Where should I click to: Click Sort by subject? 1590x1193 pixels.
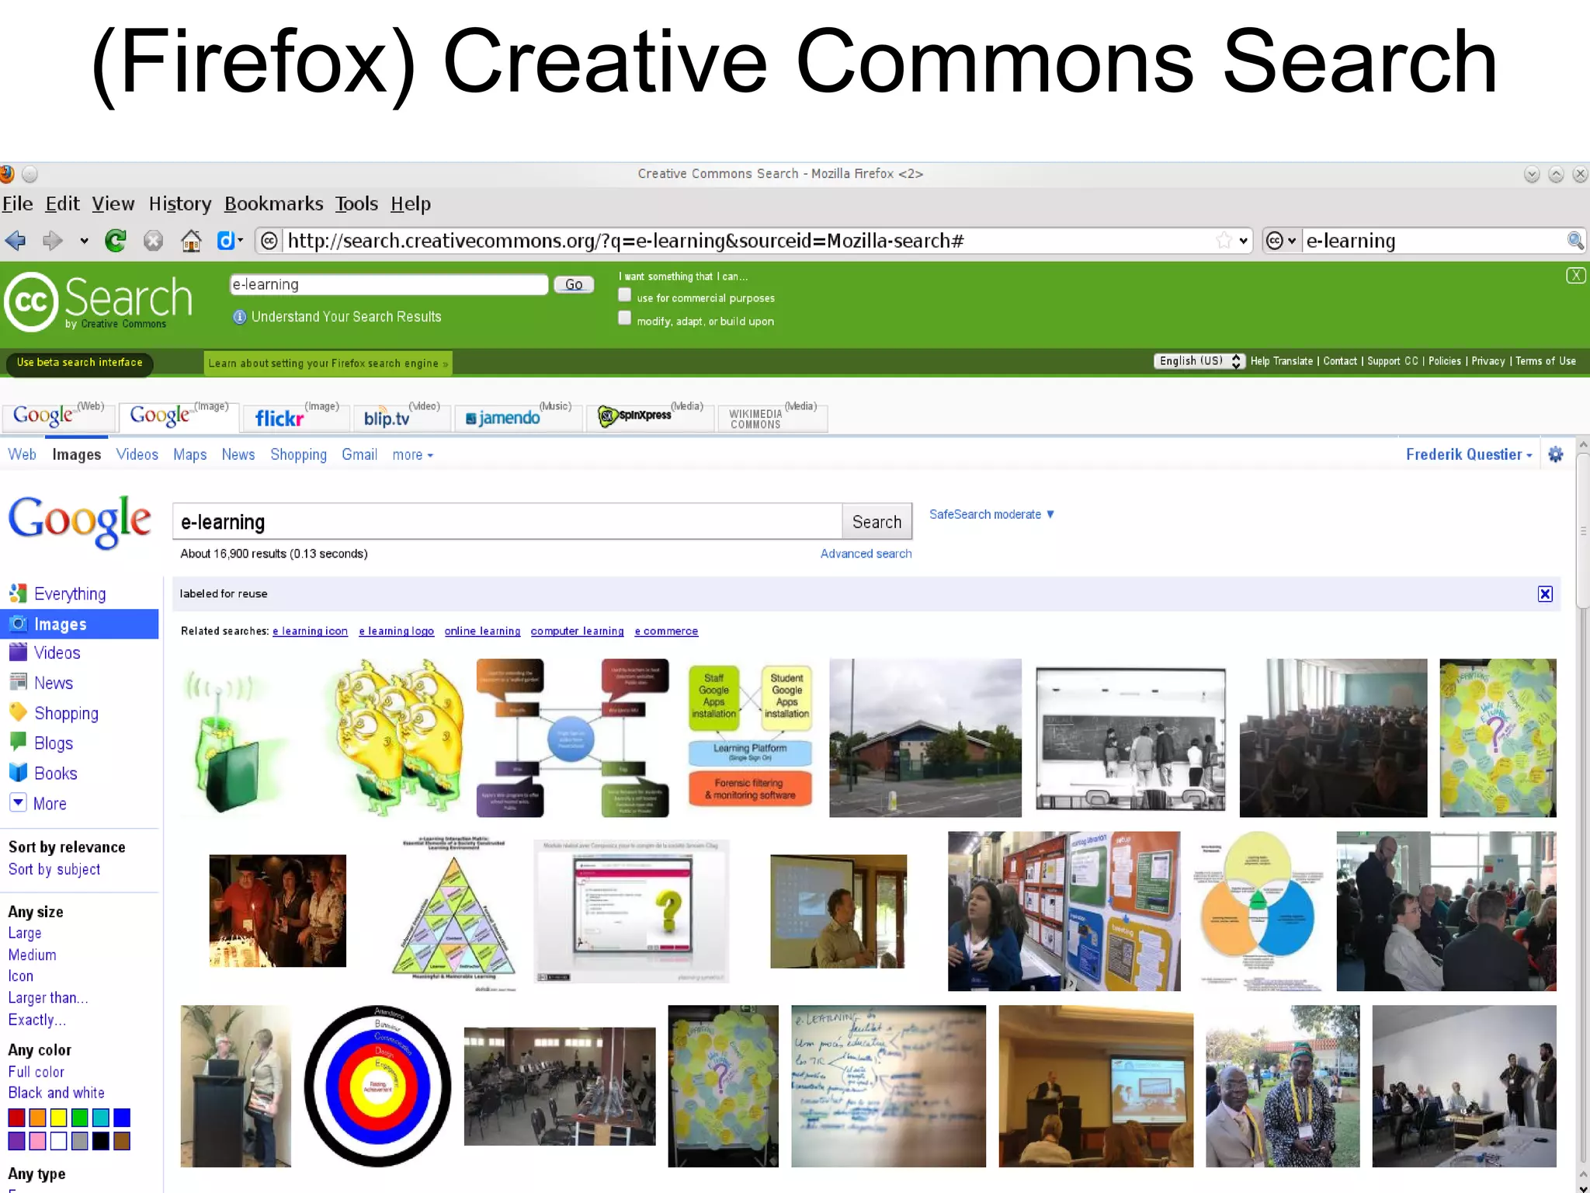(54, 870)
